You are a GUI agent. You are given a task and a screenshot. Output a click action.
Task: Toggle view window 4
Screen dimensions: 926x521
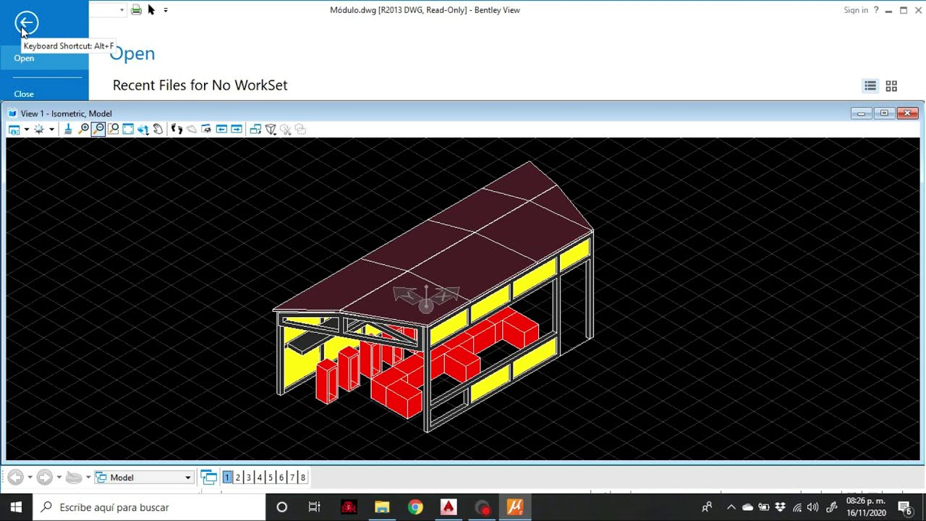tap(260, 477)
